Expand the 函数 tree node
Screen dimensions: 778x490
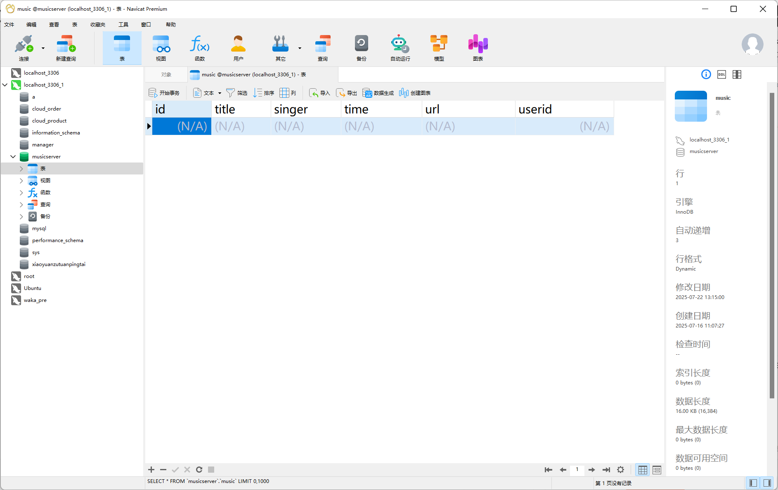pos(21,193)
